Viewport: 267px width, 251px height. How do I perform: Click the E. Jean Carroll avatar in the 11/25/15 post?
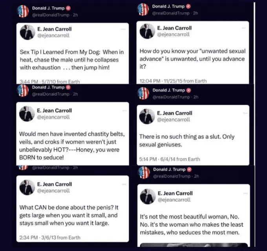point(147,31)
